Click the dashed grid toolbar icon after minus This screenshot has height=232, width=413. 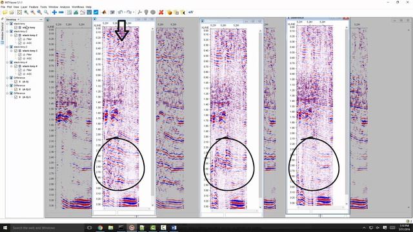69,12
